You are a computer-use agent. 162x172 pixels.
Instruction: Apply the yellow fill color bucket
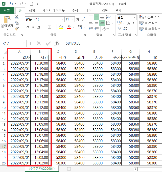[x=61, y=27]
